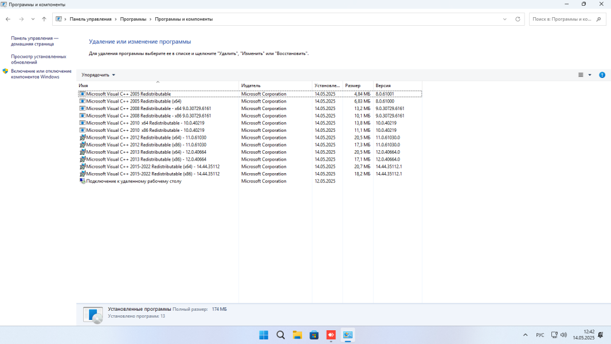Viewport: 611px width, 344px height.
Task: Click the installed programs details pane icon
Action: click(x=93, y=315)
